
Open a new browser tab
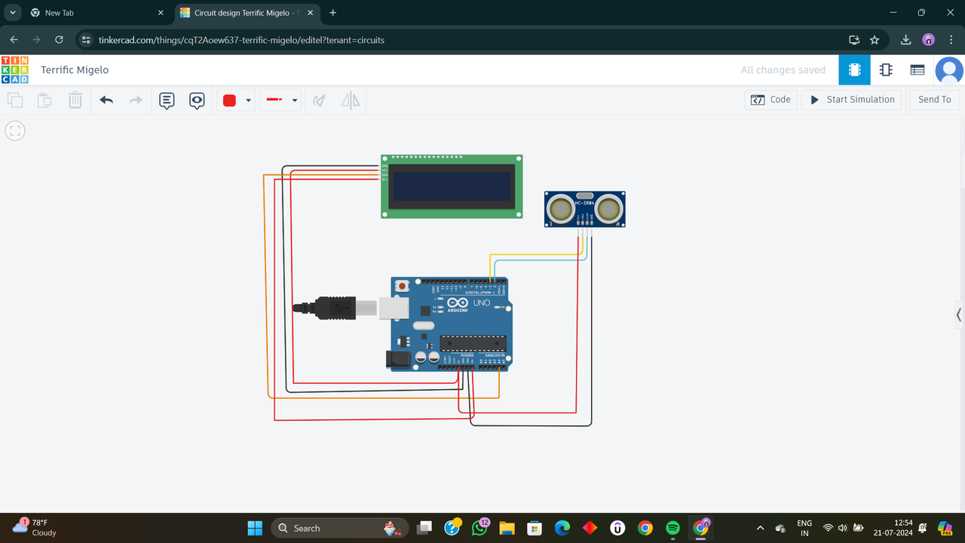pos(333,13)
